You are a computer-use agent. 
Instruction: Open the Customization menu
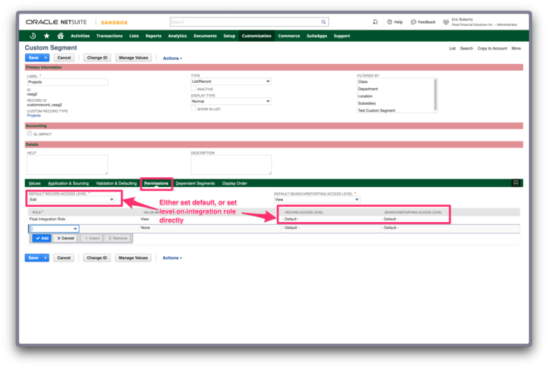tap(256, 36)
